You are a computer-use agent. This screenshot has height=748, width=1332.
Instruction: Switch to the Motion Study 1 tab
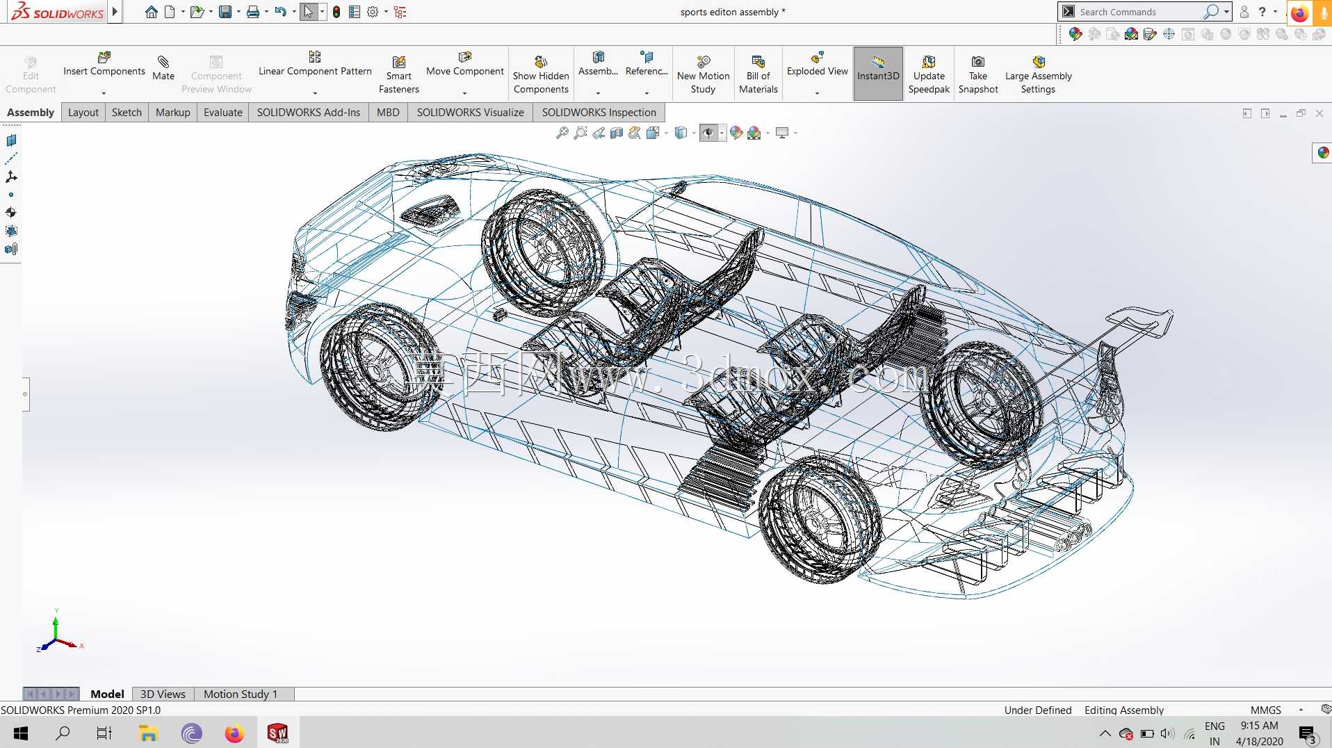coord(241,694)
